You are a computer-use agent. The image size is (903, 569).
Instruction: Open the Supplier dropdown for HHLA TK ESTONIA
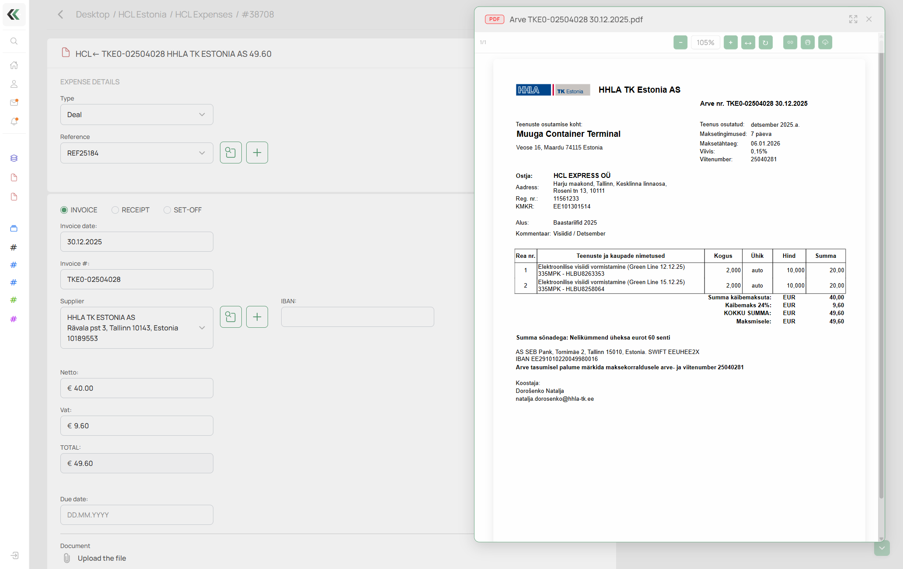coord(136,328)
